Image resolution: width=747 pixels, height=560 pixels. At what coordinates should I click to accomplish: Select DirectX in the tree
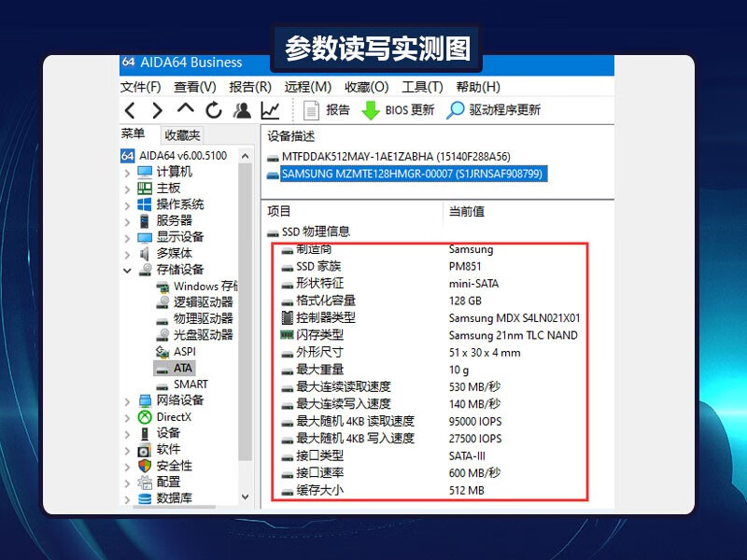click(164, 417)
